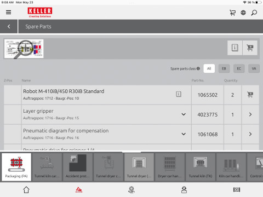Click the Part-No. column header
Screen dimensions: 263x197
click(198, 80)
